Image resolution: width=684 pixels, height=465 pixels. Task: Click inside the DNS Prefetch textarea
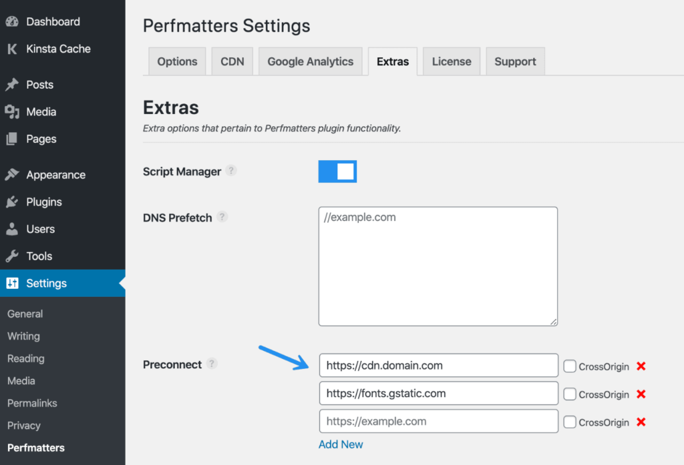pos(438,266)
